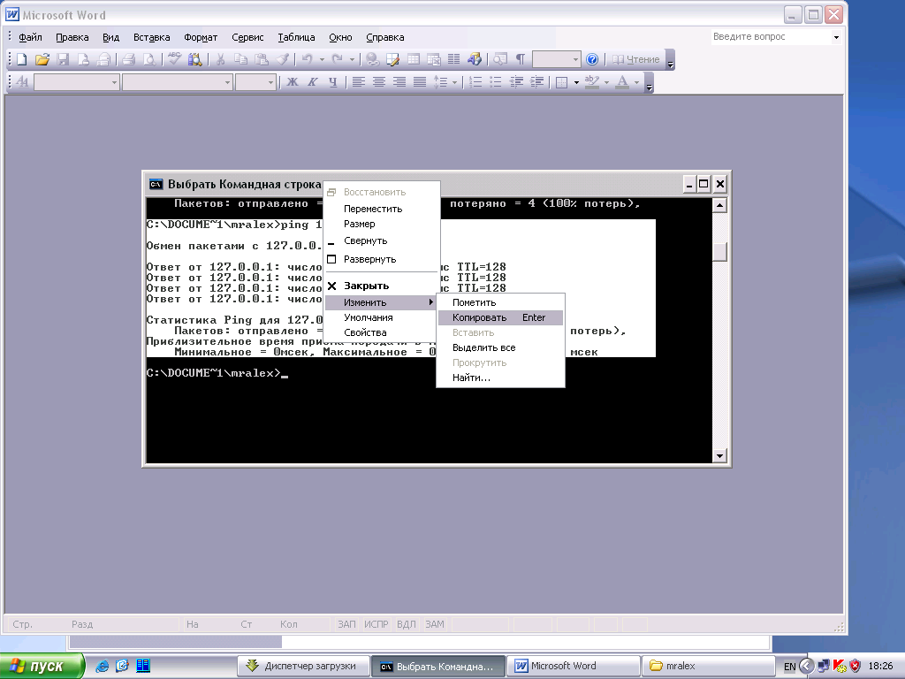Choose Свойства in the system menu
The width and height of the screenshot is (905, 679).
click(381, 332)
